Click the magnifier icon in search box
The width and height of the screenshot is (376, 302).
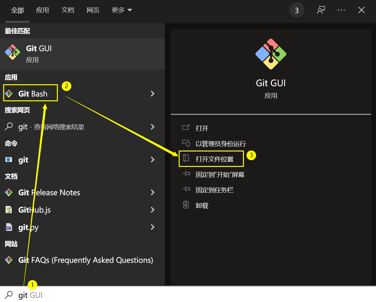pos(9,295)
